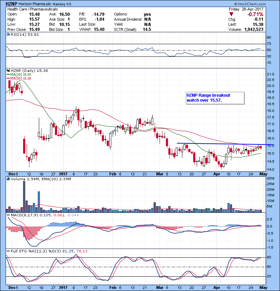Click the HZNP (Daily) 15.38 chart label
This screenshot has height=291, width=280.
pyautogui.click(x=29, y=70)
